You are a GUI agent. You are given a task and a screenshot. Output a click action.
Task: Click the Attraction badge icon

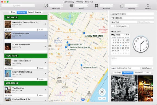[x=97, y=6]
